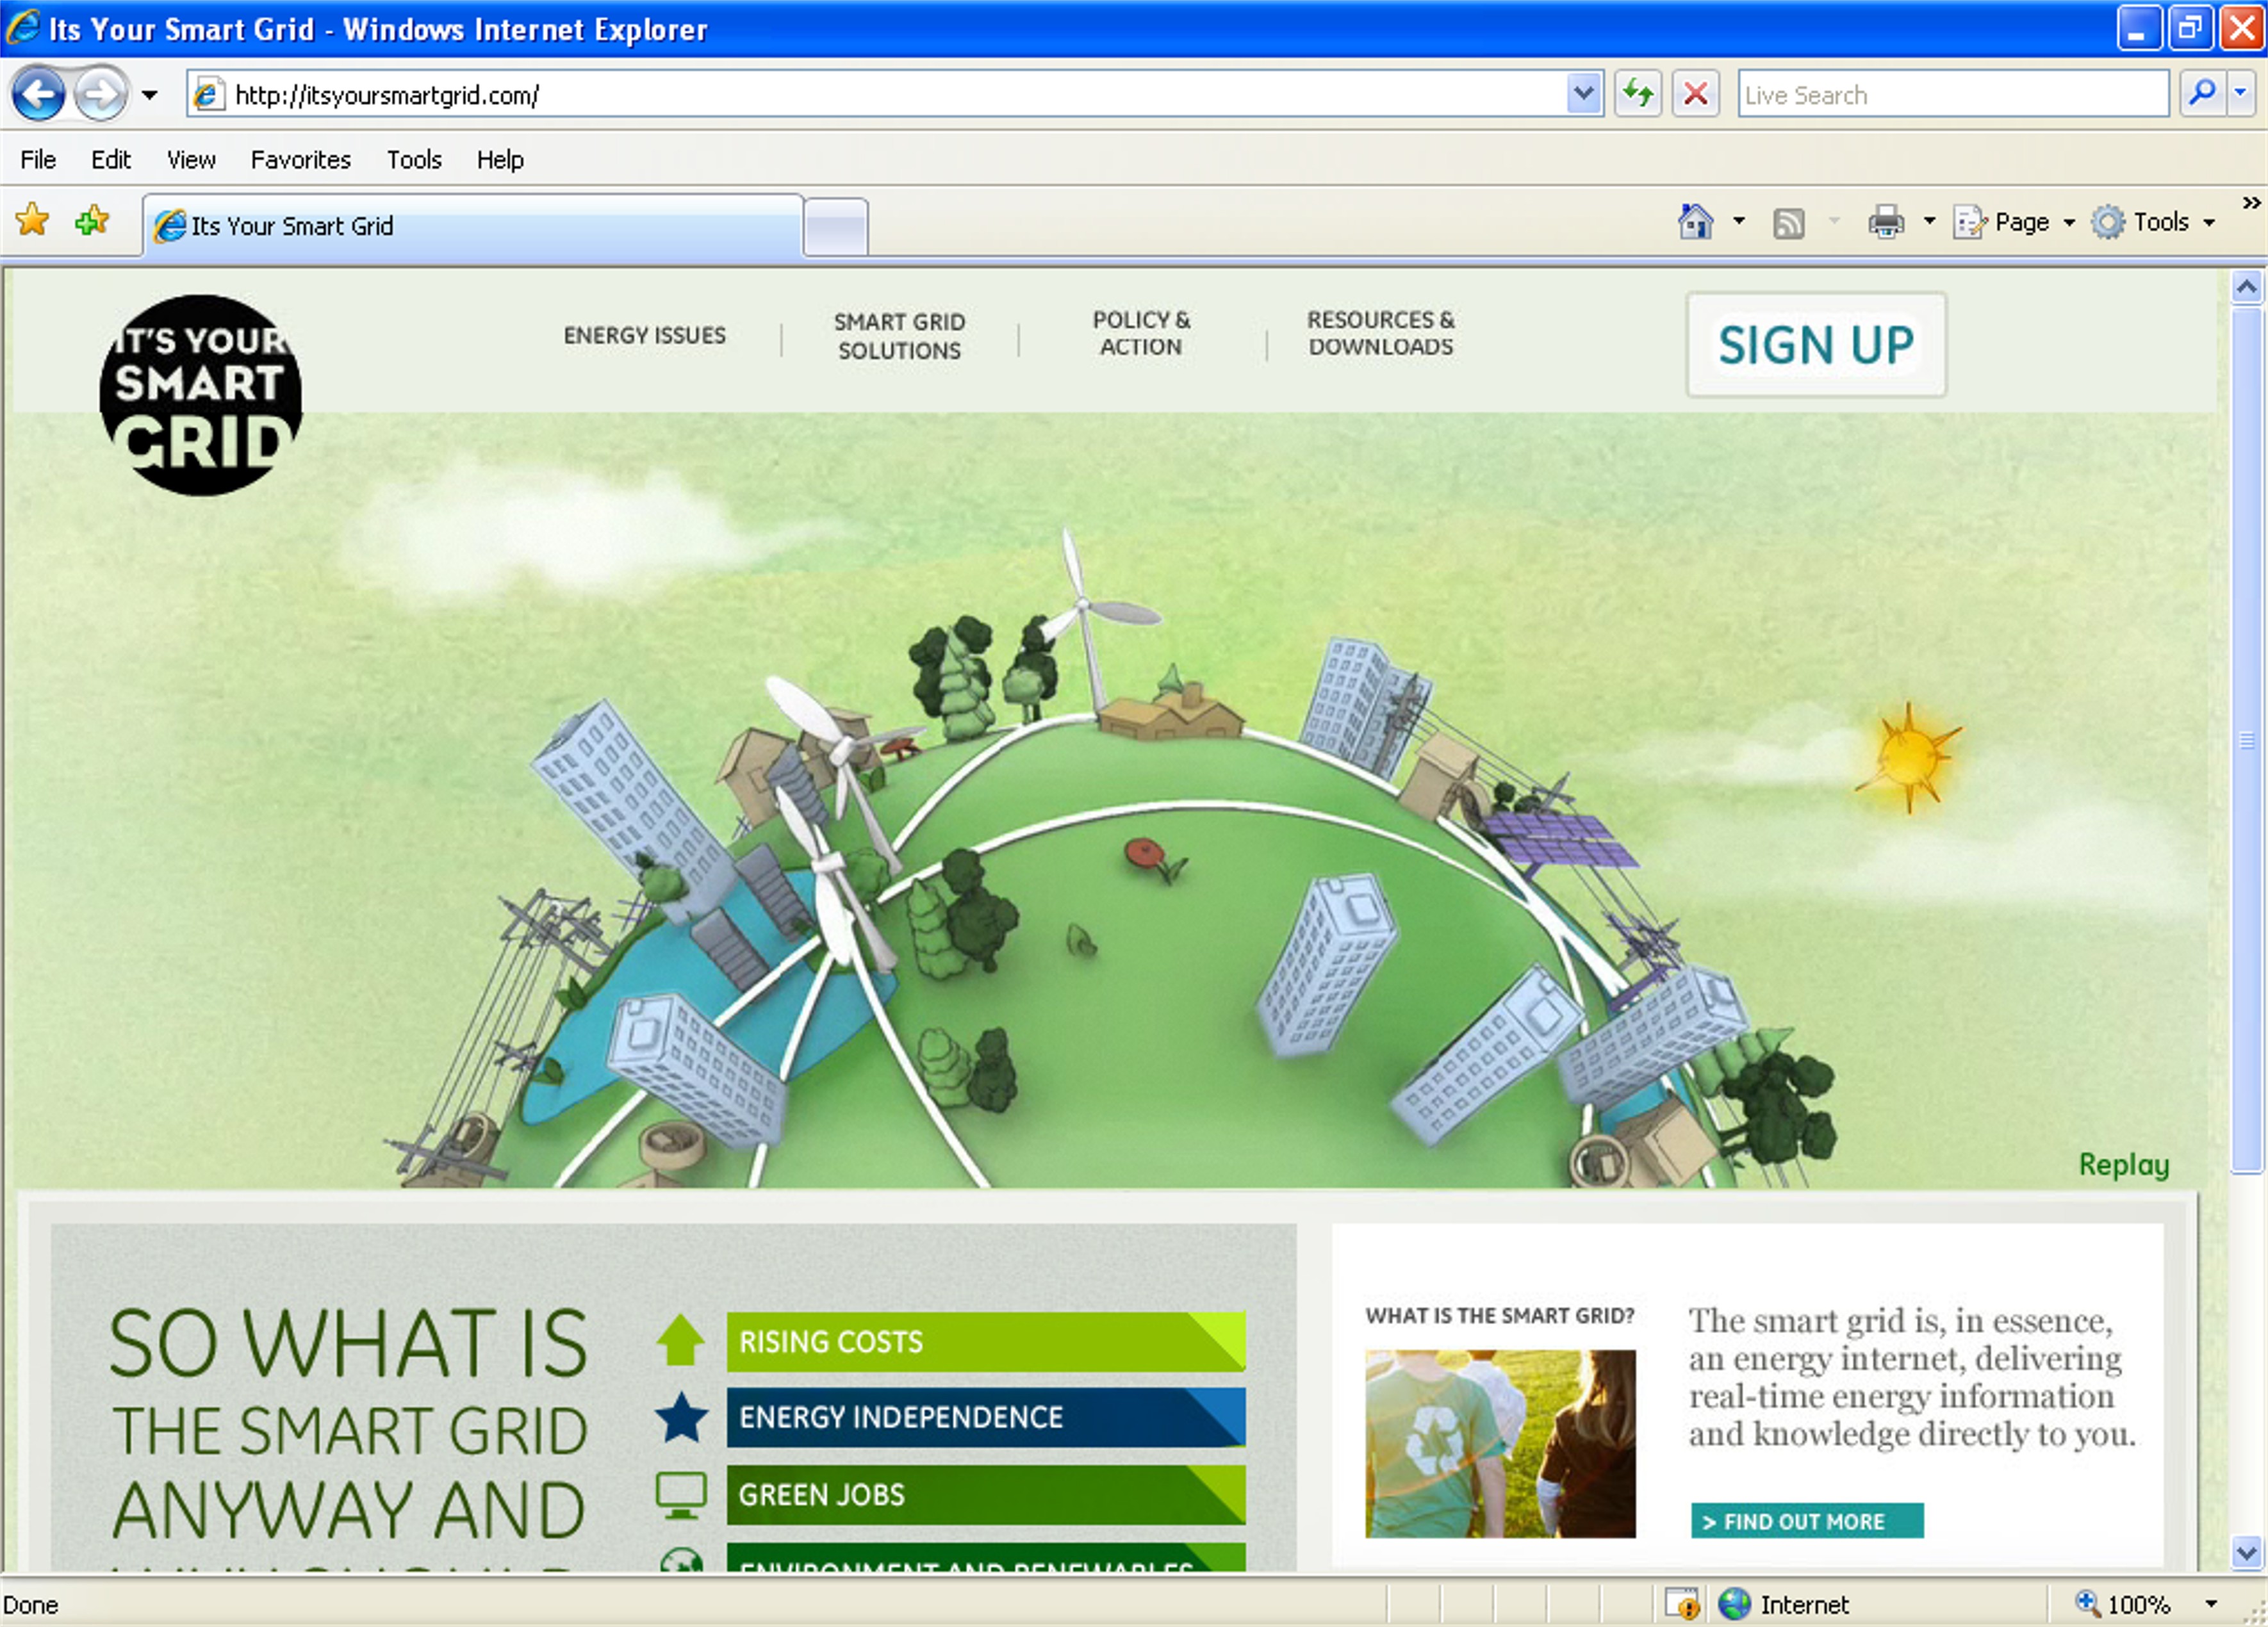Viewport: 2268px width, 1627px height.
Task: Open the Tools menu in menu bar
Action: [x=414, y=159]
